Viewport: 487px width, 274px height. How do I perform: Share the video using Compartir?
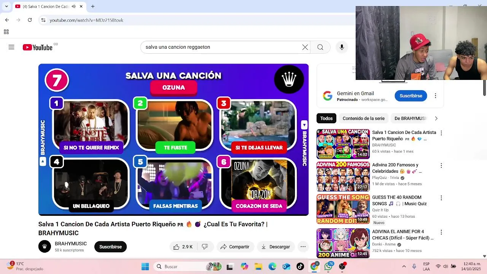235,247
